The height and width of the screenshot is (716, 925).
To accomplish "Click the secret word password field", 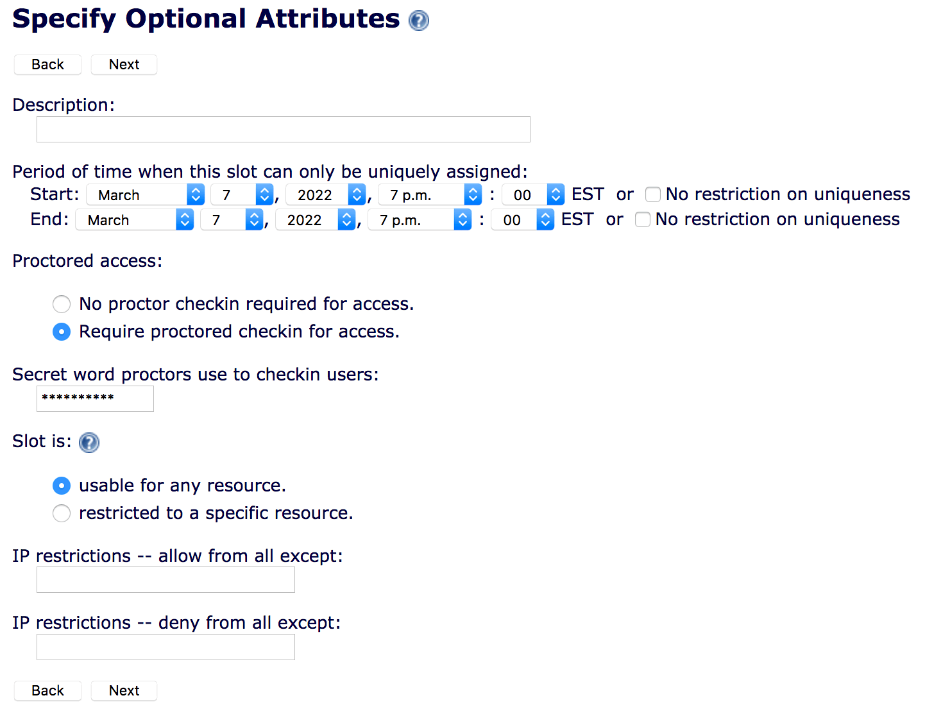I will [95, 398].
